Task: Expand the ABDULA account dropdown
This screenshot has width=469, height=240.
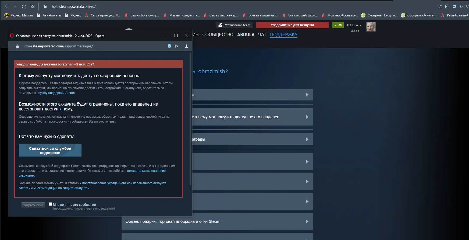Action: point(354,25)
